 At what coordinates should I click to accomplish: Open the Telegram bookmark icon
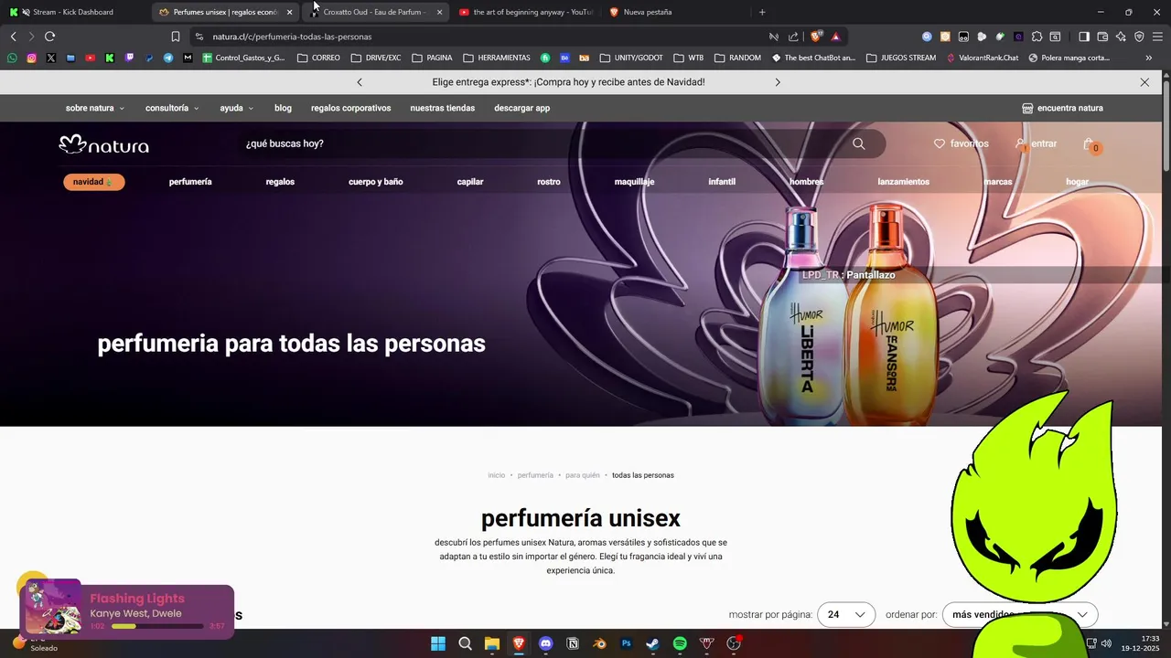click(x=168, y=58)
